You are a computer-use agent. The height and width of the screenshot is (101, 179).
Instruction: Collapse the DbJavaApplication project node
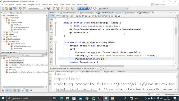click(x=2, y=15)
